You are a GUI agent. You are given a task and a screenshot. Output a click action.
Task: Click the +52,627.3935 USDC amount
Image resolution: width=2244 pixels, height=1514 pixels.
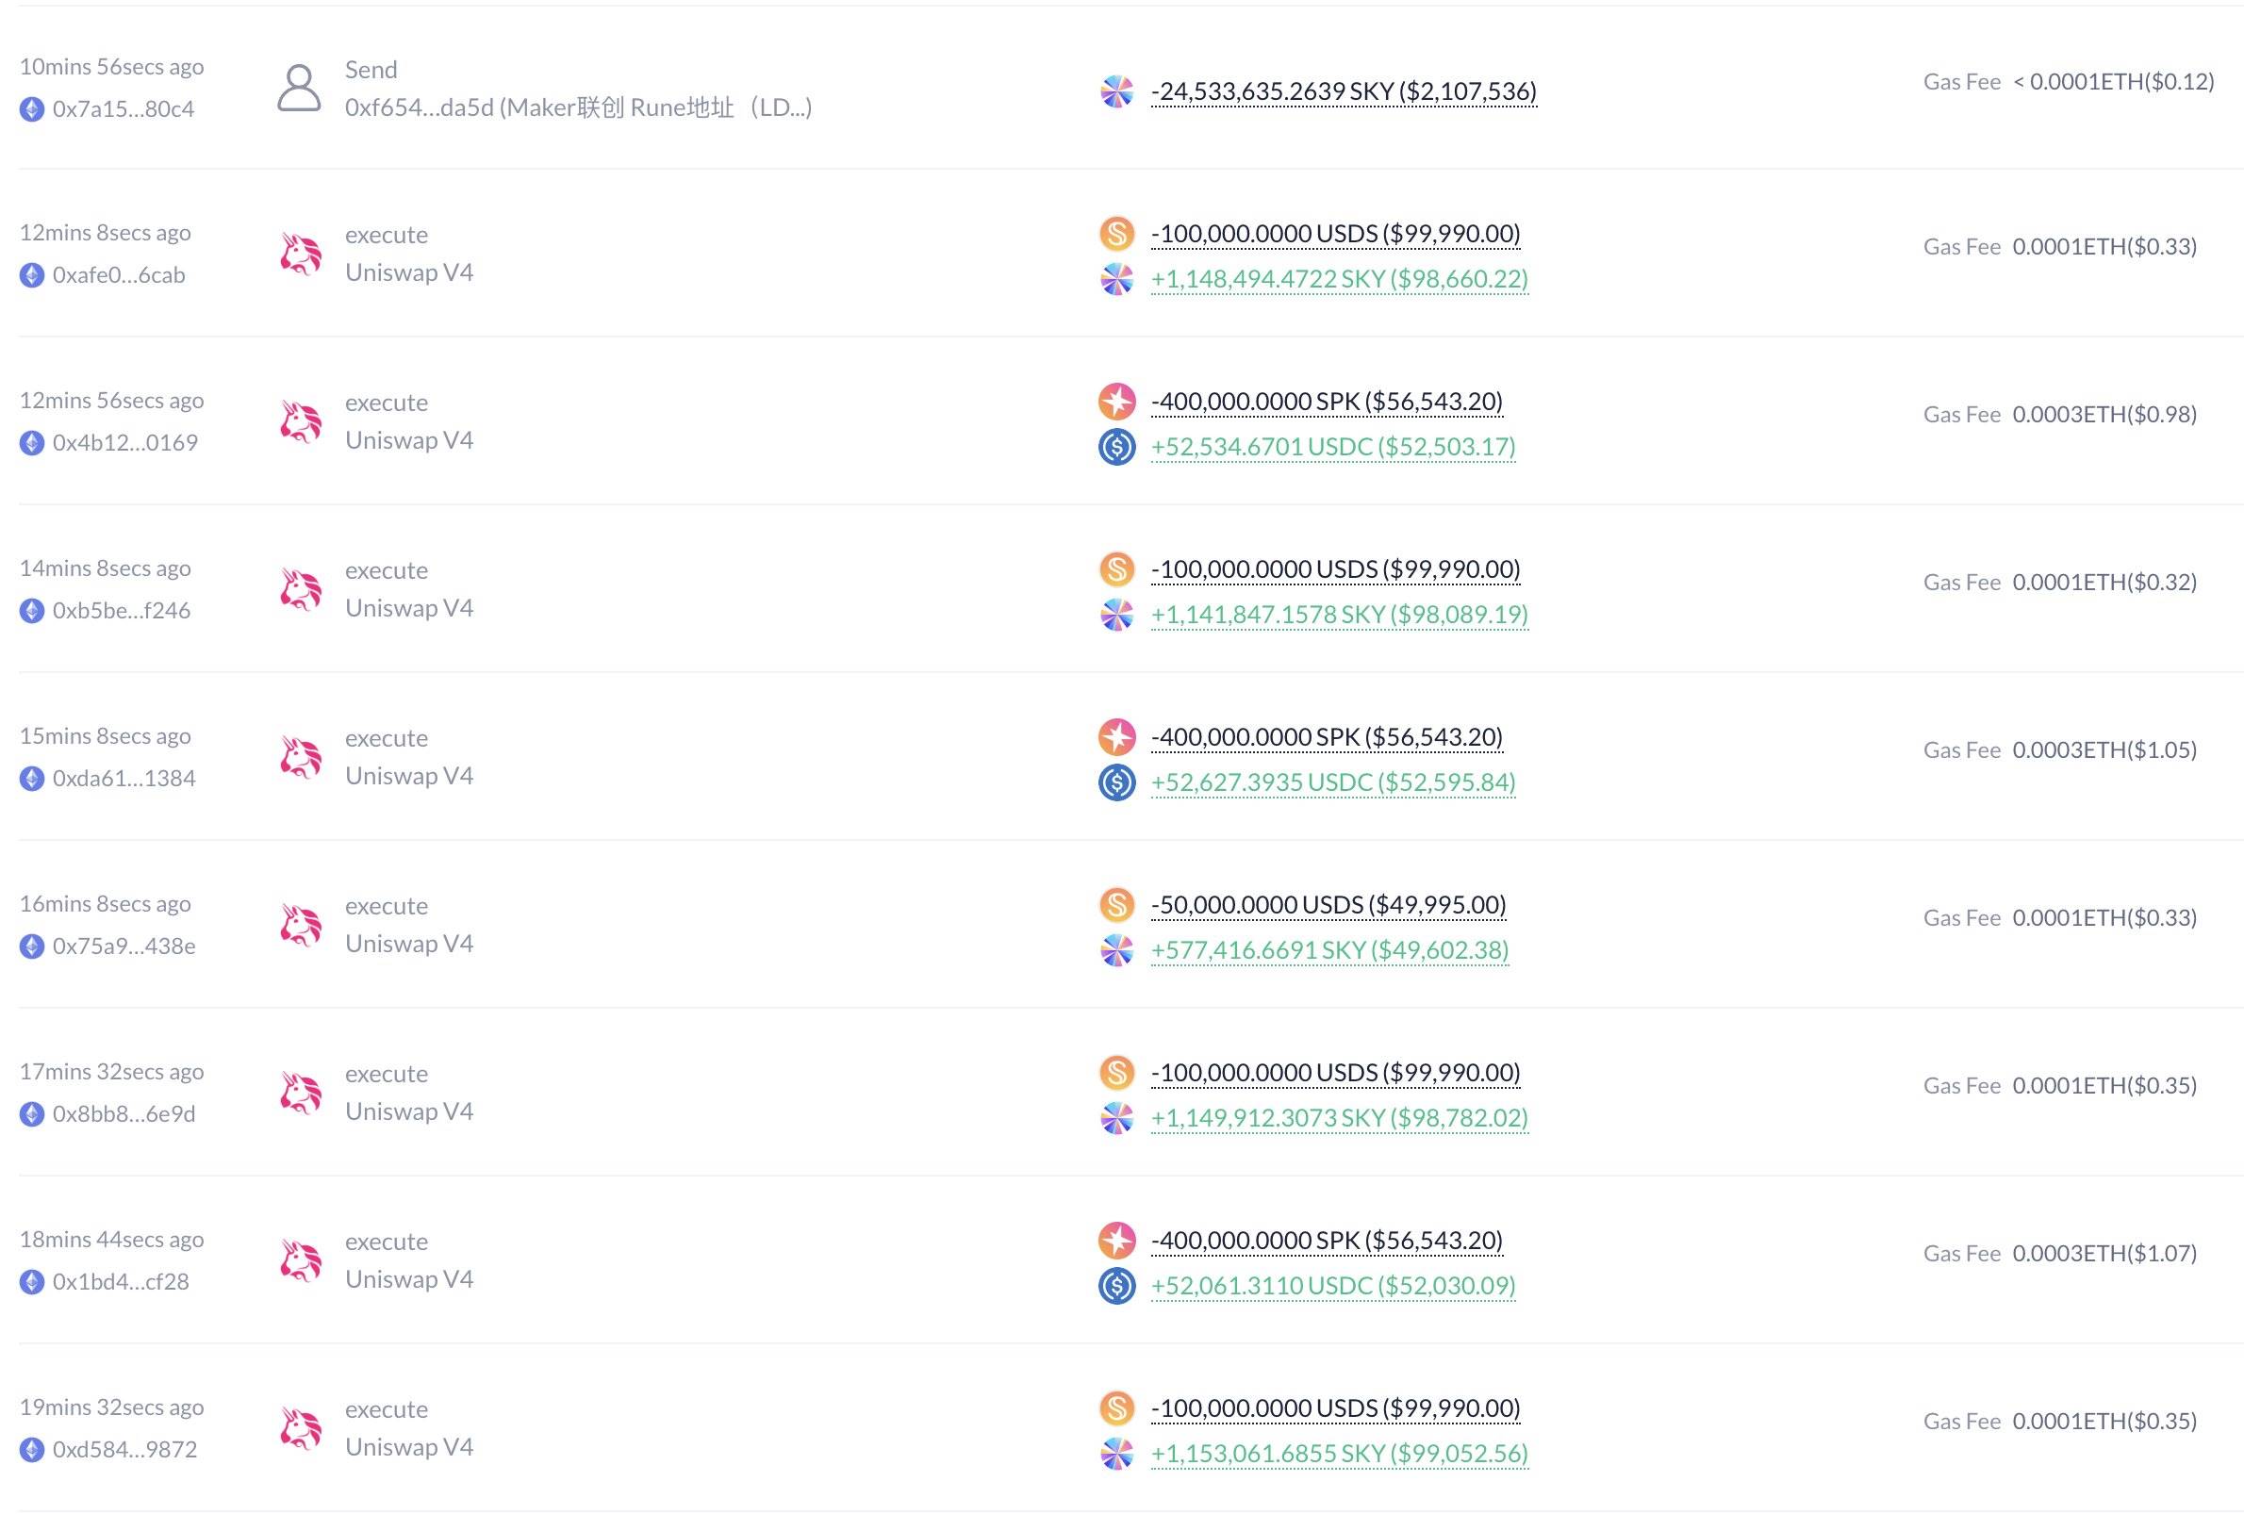(1332, 782)
